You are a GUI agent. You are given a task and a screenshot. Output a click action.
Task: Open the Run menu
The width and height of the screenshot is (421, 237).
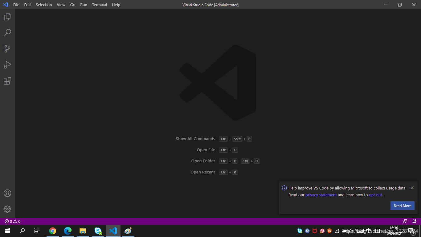(84, 5)
